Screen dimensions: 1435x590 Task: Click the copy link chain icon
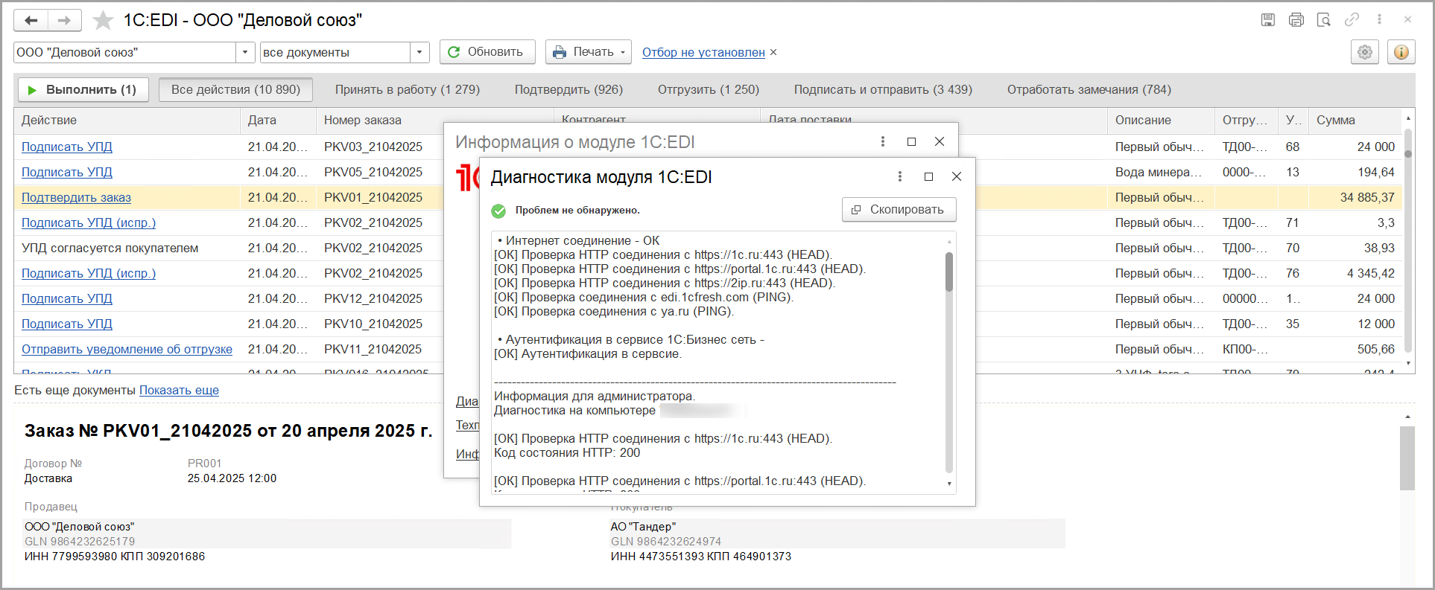point(1352,20)
